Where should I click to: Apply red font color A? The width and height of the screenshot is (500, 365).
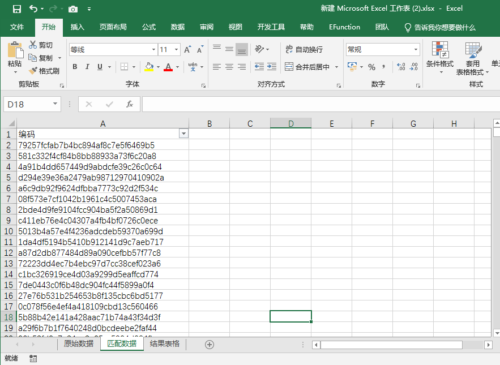168,67
